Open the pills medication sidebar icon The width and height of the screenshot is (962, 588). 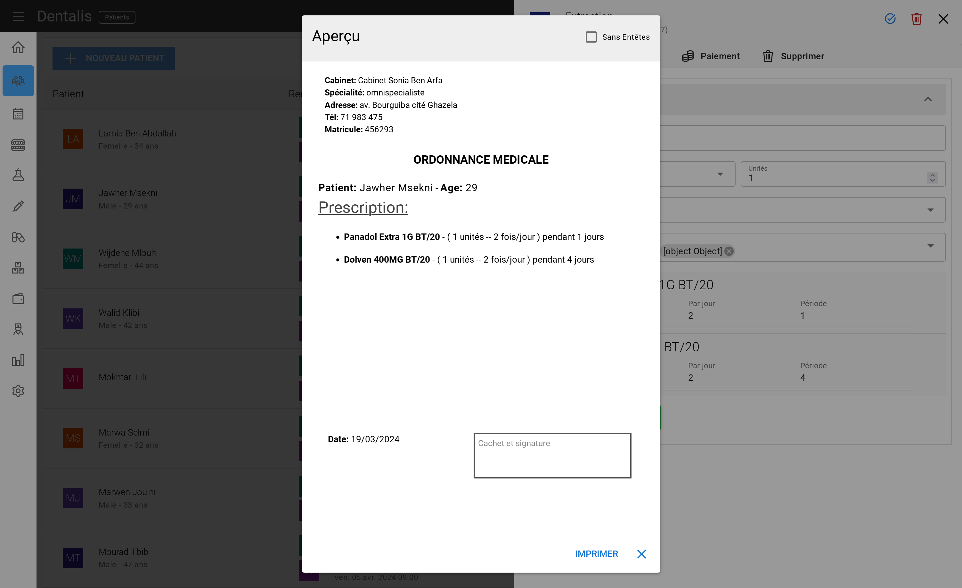[x=18, y=237]
